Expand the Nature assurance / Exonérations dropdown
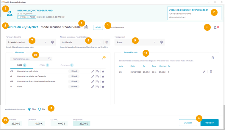Viewport: 225px width, 130px height. click(100, 42)
